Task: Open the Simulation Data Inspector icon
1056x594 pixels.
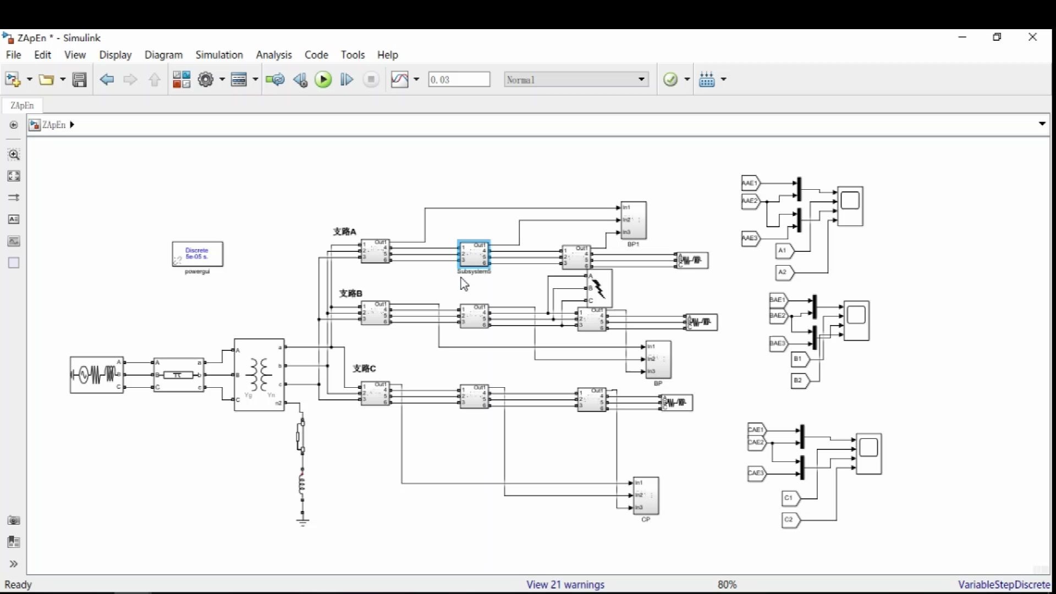Action: point(400,80)
